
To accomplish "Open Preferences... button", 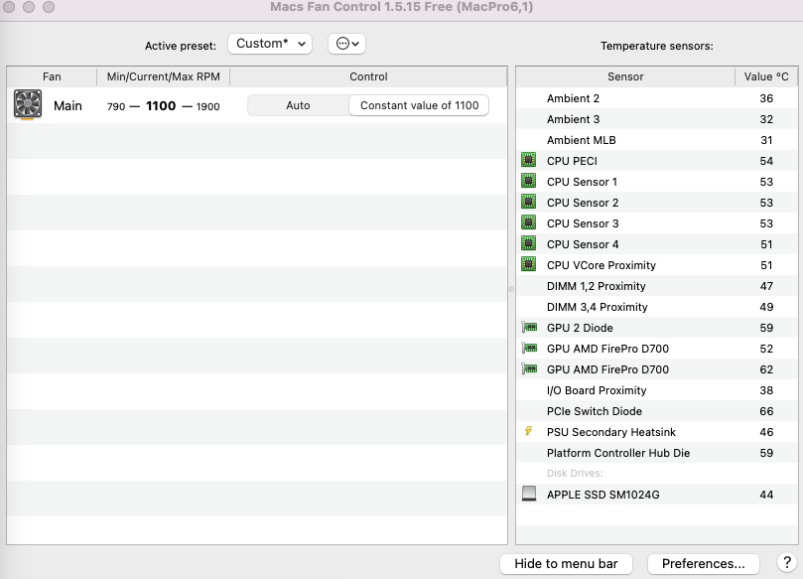I will coord(703,564).
